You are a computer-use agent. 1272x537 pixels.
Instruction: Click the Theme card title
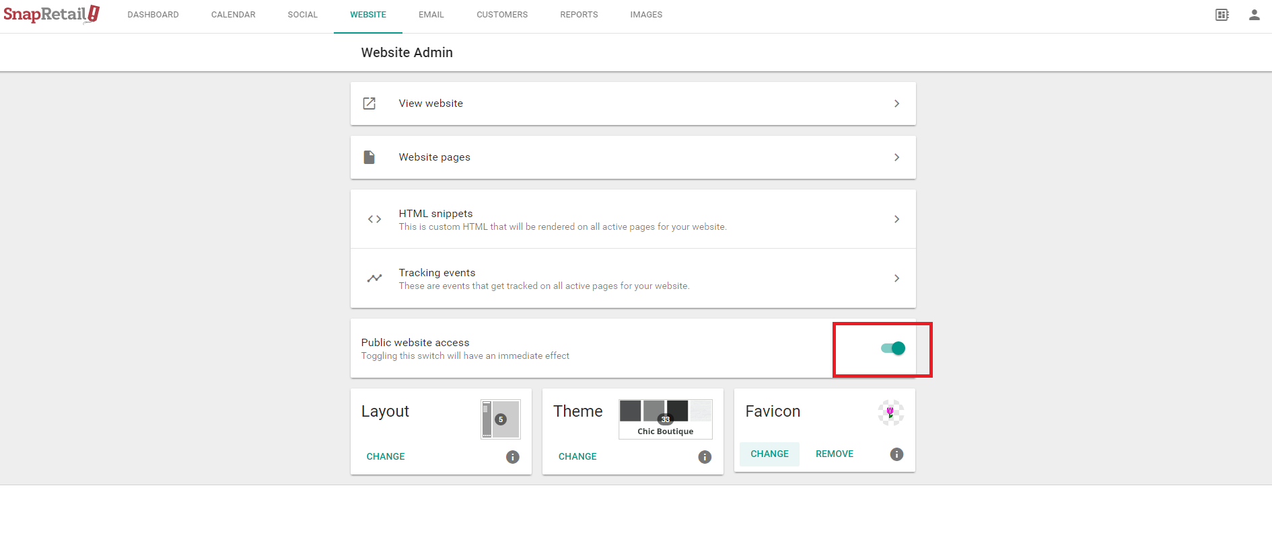578,411
